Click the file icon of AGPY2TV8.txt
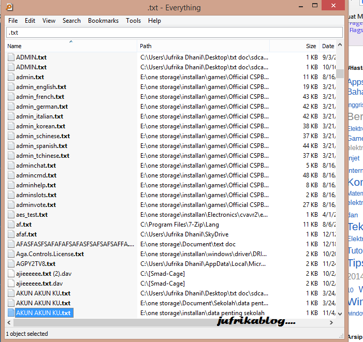 11,263
